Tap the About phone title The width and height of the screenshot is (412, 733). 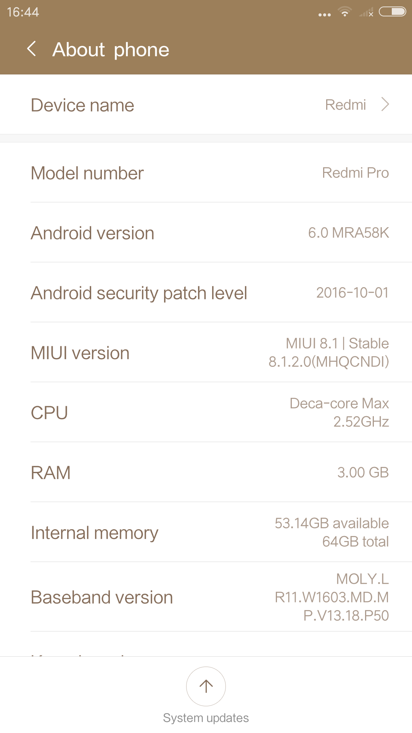[x=111, y=50]
